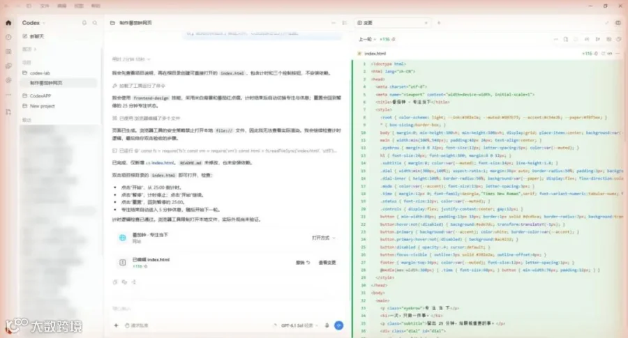Click the 加载了工具 ran command step

[139, 86]
